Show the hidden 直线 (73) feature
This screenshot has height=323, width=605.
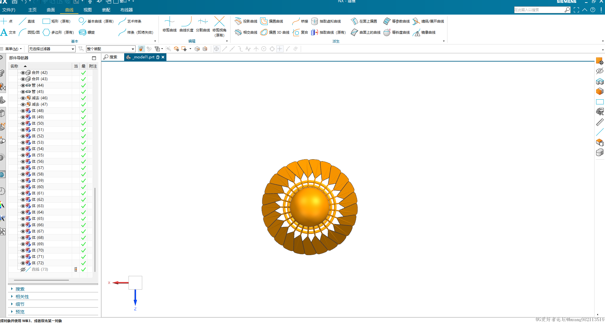(x=23, y=269)
